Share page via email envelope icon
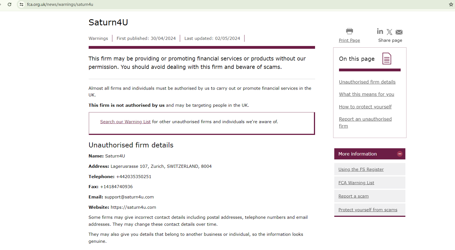The width and height of the screenshot is (455, 250). 399,32
